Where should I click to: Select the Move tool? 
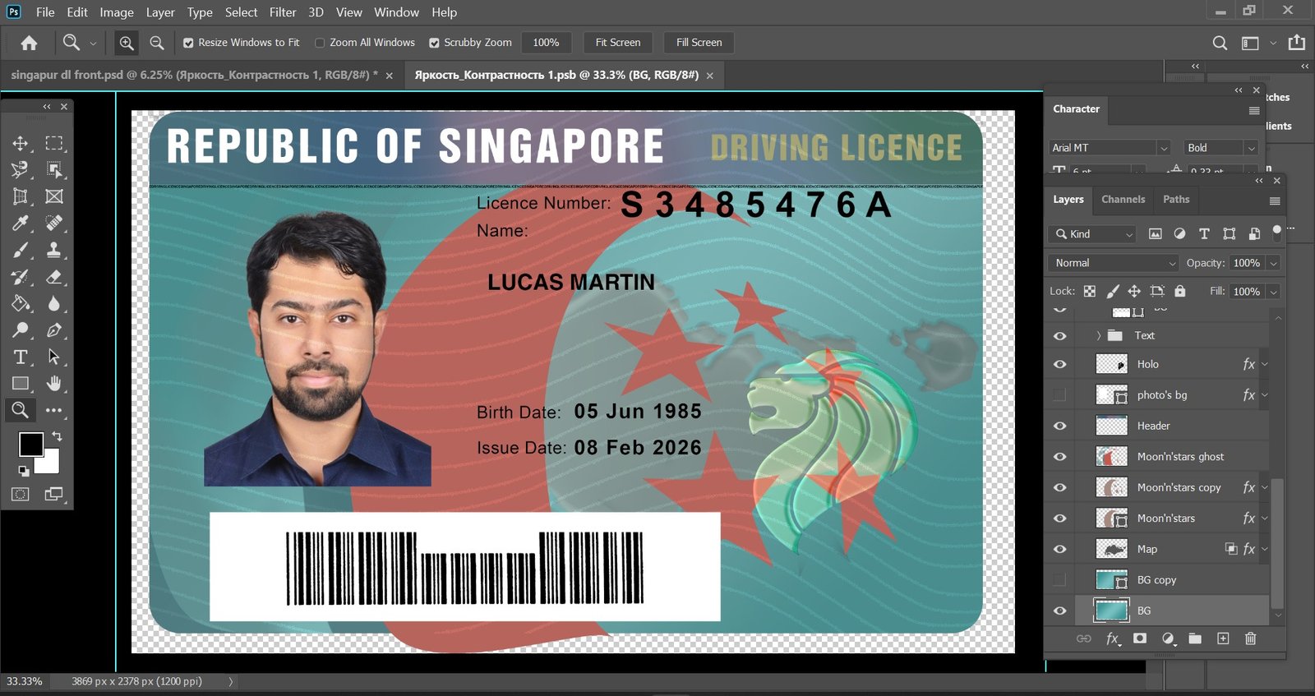pos(21,144)
